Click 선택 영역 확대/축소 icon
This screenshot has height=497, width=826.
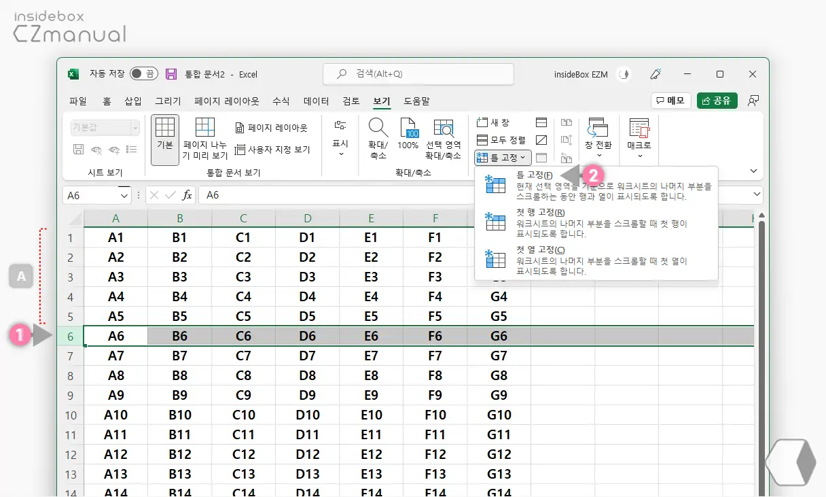tap(444, 128)
